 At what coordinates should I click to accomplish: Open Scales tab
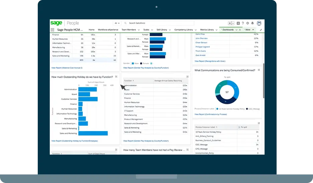(x=146, y=30)
